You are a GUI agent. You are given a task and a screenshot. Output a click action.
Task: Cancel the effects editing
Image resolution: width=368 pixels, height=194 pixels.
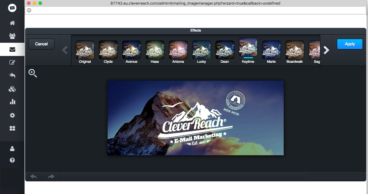(x=41, y=44)
